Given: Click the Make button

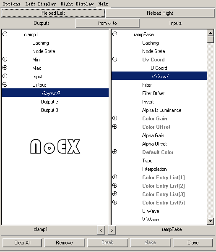Looking at the screenshot, I should (x=150, y=242).
